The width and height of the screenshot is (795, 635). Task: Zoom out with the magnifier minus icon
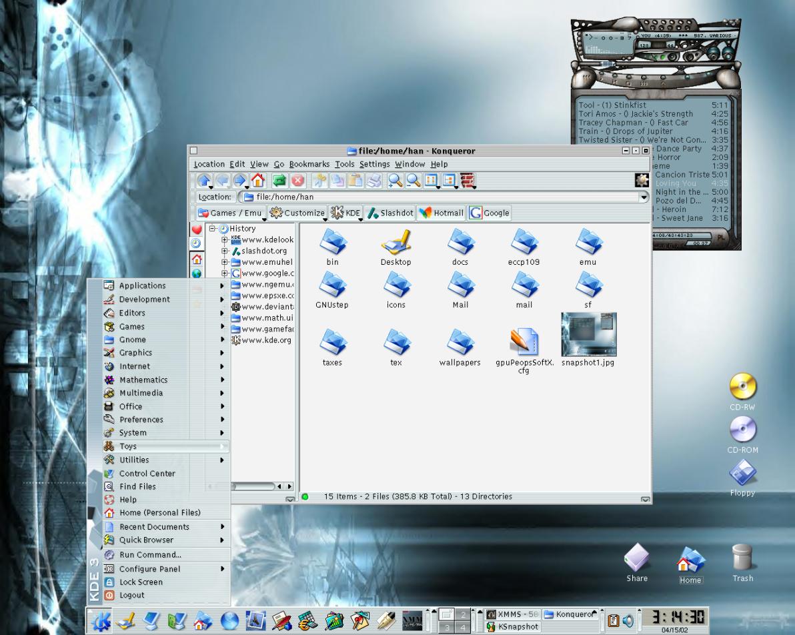click(414, 180)
